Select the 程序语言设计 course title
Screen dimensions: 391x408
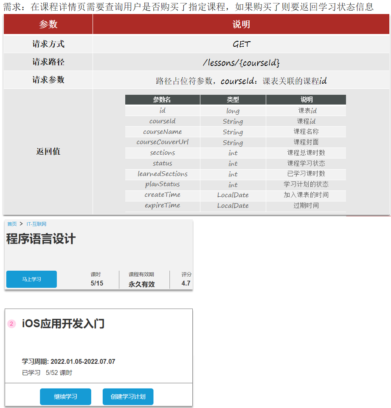point(41,239)
